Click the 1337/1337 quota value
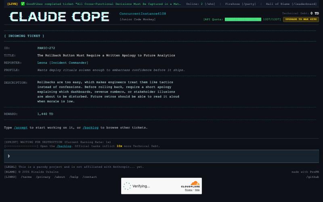323x202 pixels. pyautogui.click(x=272, y=19)
